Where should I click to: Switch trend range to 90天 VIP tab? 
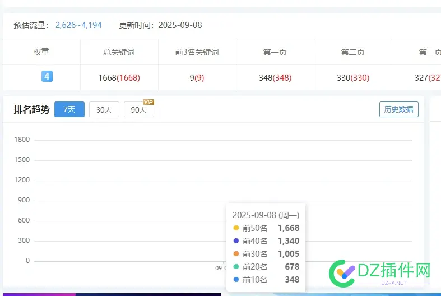pyautogui.click(x=138, y=109)
